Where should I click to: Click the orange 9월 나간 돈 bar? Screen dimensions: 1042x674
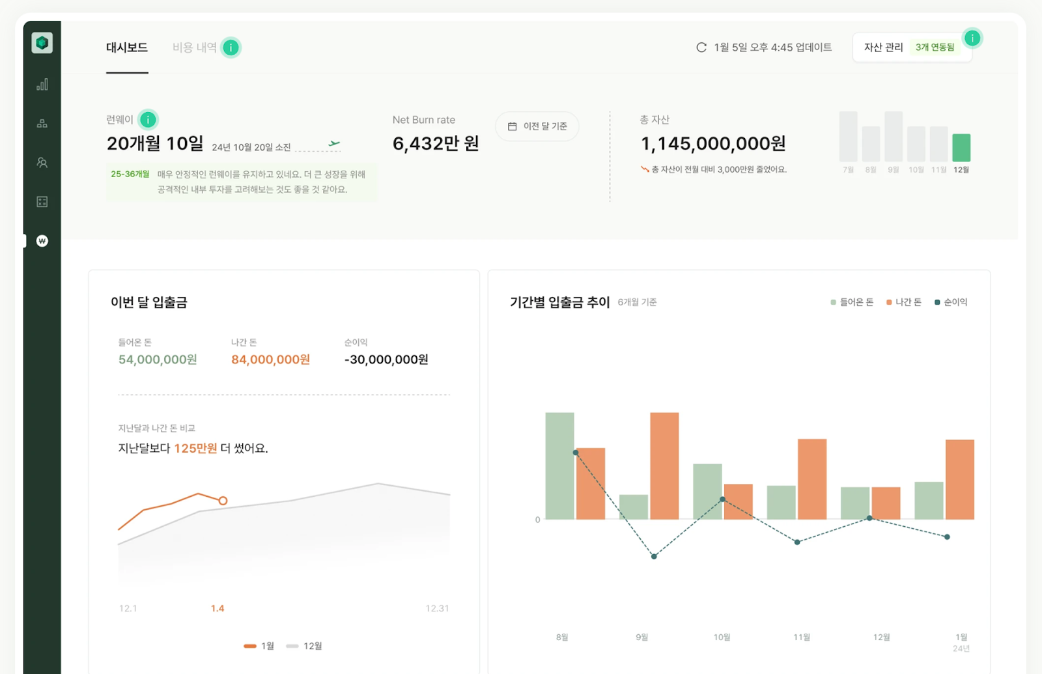(664, 466)
